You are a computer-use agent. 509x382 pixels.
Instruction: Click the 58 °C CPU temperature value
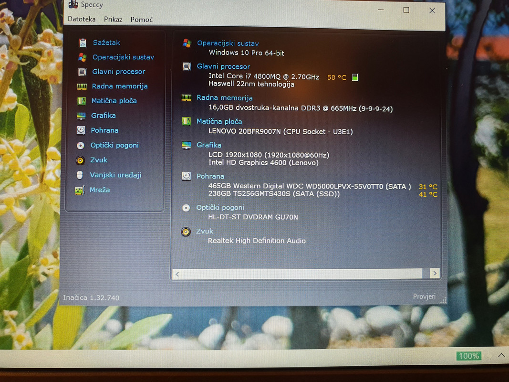tap(337, 77)
